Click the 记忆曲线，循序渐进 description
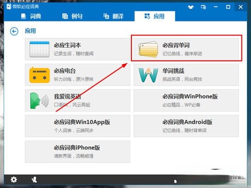 183,54
